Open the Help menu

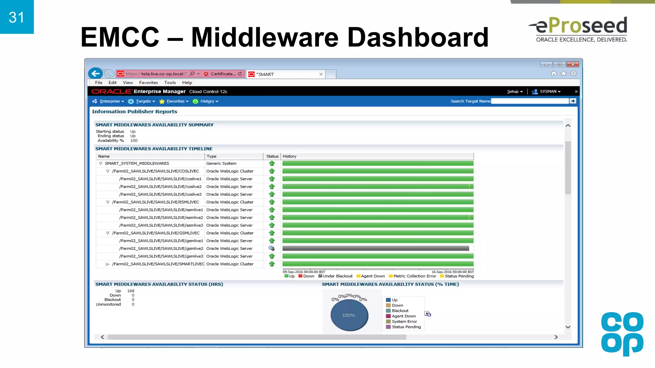click(x=187, y=82)
